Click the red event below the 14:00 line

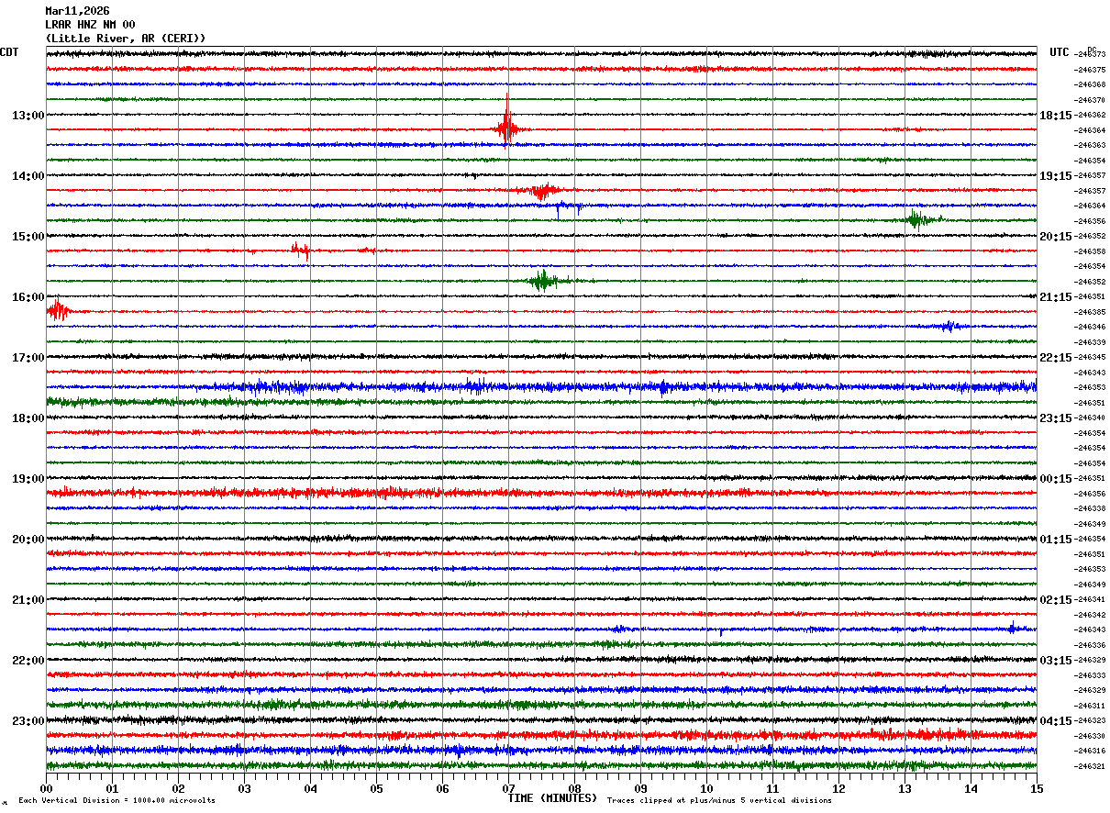(x=541, y=191)
